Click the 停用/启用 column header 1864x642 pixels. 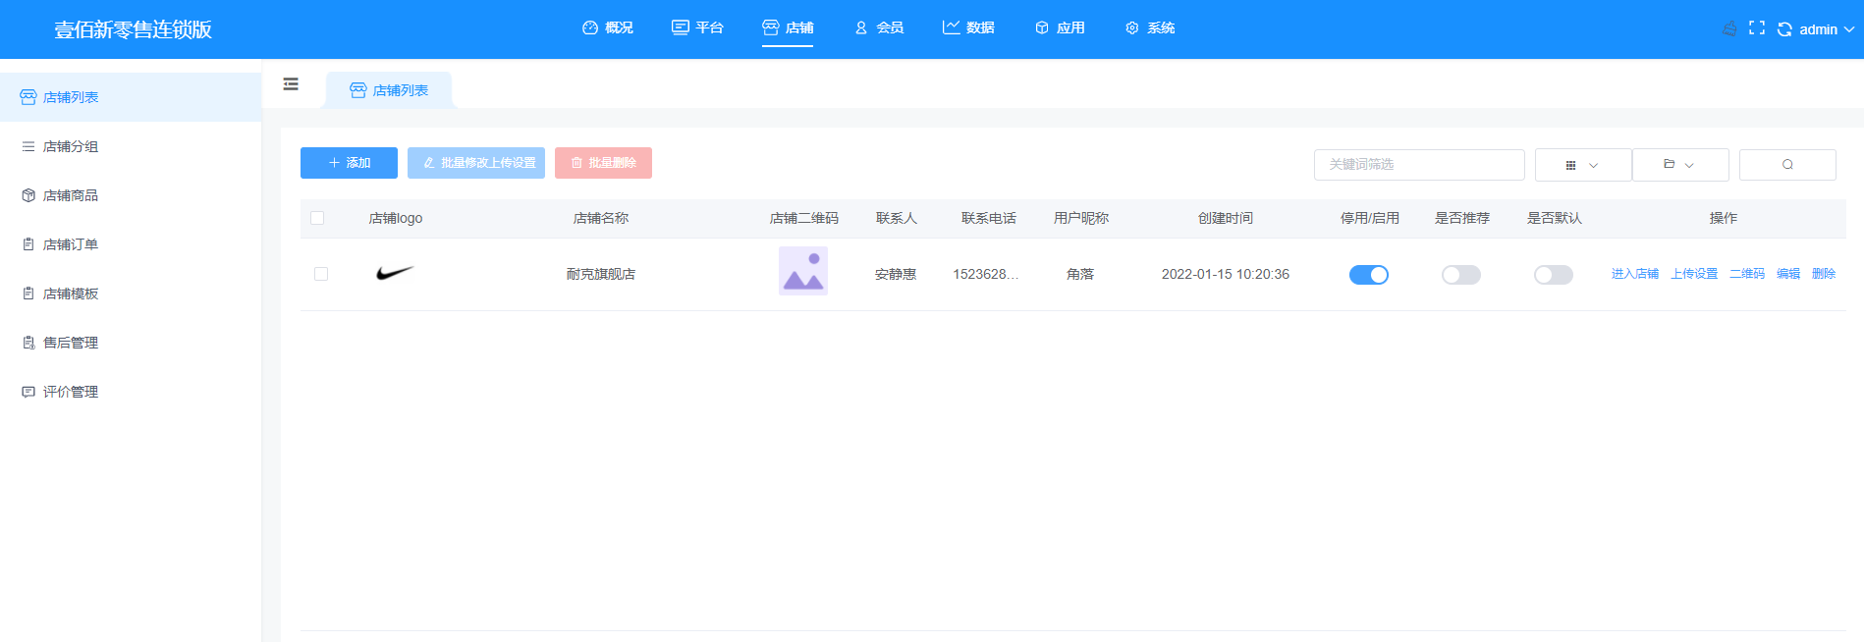point(1370,219)
